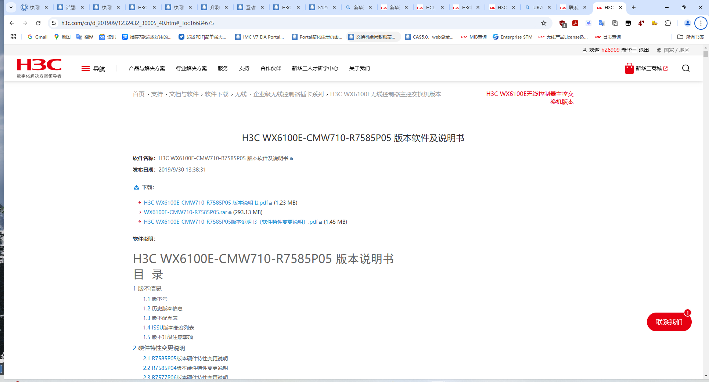
Task: Jump to section 1.5 版本升级注意事项
Action: coord(168,337)
